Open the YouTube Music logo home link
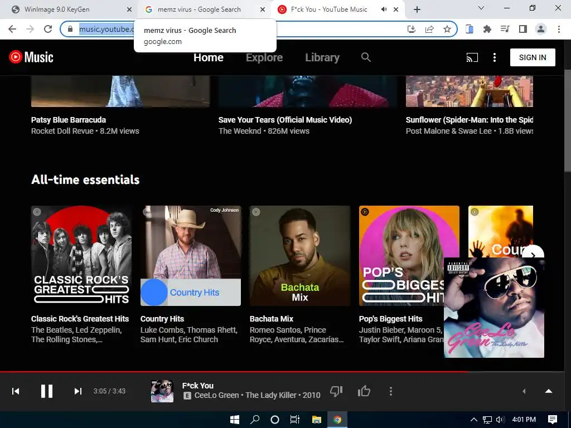The width and height of the screenshot is (571, 428). pyautogui.click(x=31, y=57)
